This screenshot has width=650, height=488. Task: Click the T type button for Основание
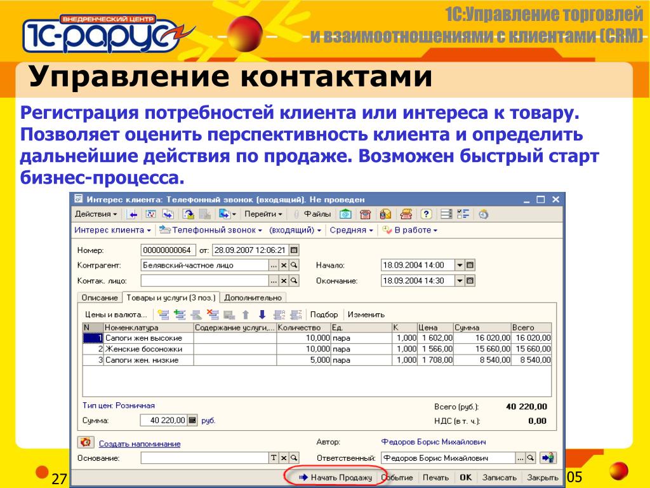click(x=274, y=458)
